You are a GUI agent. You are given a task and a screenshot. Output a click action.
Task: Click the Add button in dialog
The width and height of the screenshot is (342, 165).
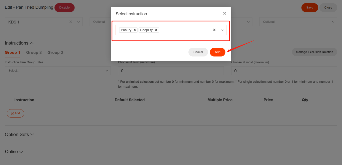tap(217, 52)
